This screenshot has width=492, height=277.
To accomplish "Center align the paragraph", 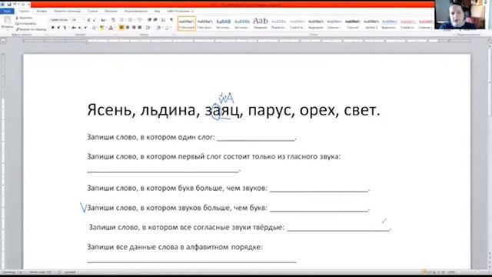I will pyautogui.click(x=128, y=28).
